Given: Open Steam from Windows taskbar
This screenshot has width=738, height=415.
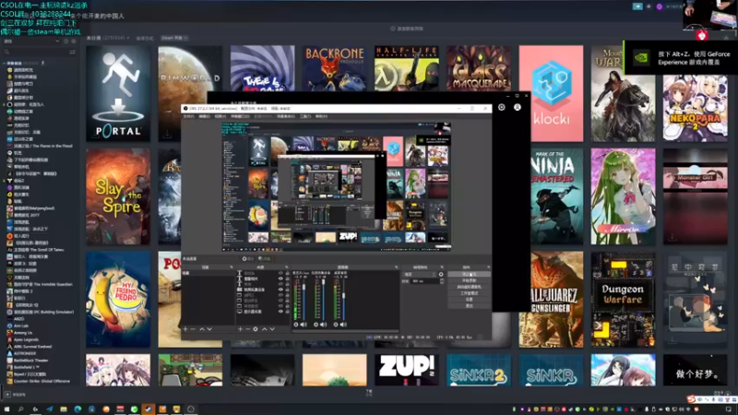Looking at the screenshot, I should [149, 409].
